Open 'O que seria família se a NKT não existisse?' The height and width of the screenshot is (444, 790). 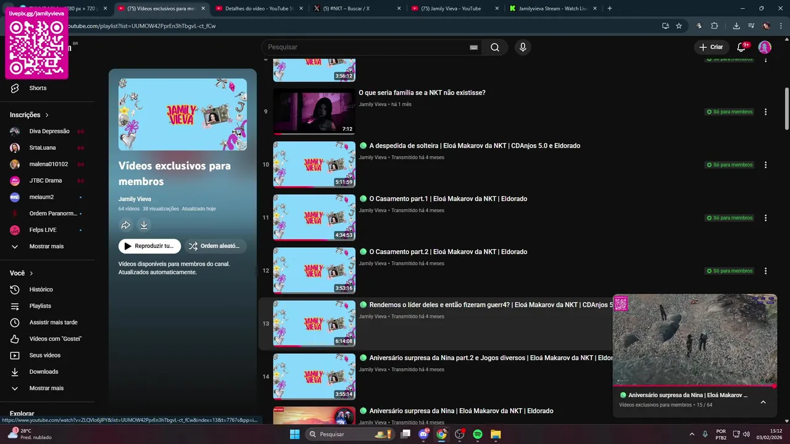click(x=422, y=93)
